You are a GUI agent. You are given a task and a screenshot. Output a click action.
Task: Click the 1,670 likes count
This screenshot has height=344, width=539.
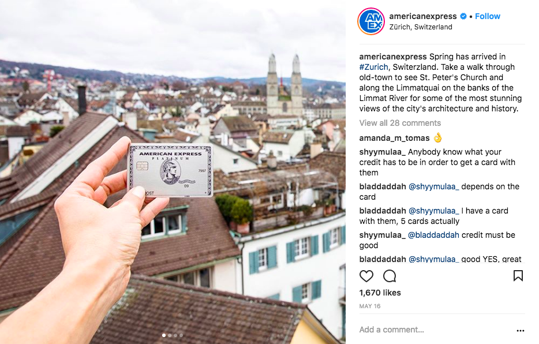(380, 293)
